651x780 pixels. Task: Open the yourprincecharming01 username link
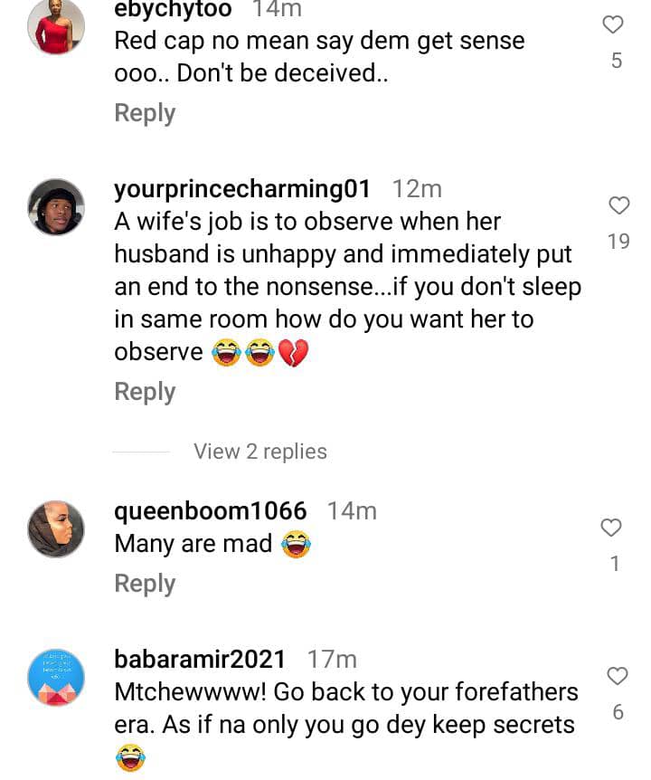[x=242, y=189]
